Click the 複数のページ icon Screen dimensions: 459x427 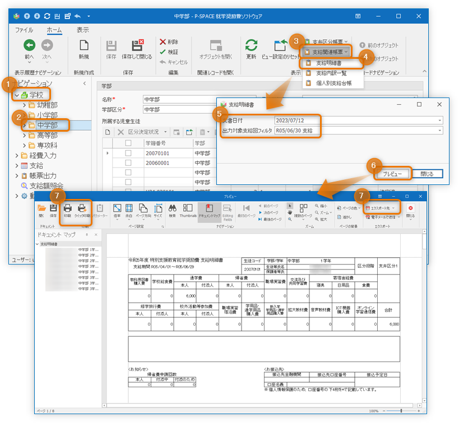(304, 208)
